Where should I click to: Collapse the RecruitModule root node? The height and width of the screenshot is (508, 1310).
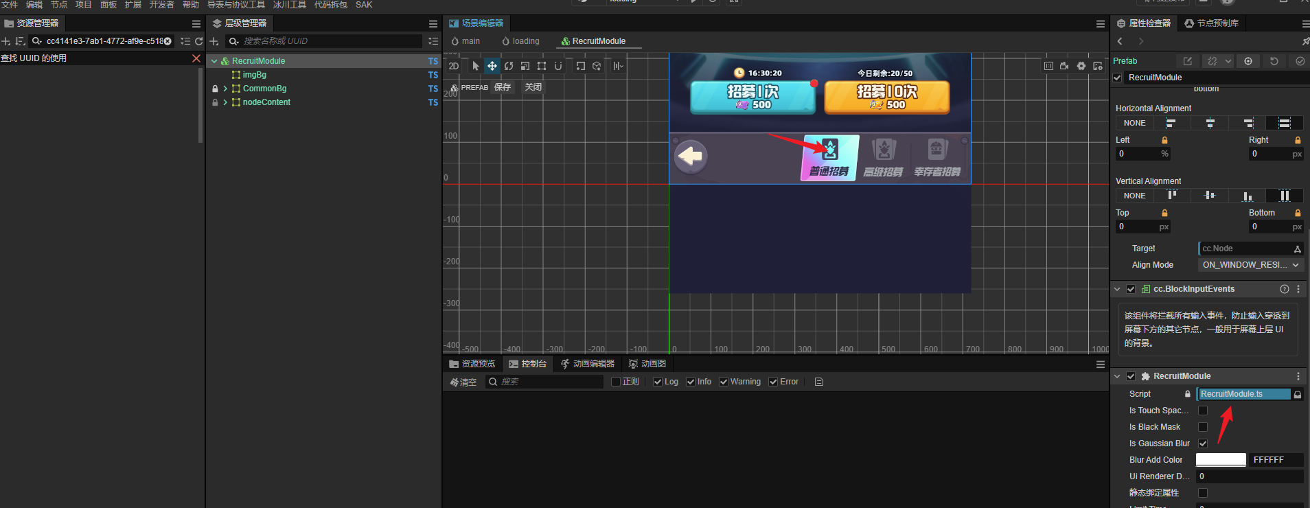[x=214, y=61]
